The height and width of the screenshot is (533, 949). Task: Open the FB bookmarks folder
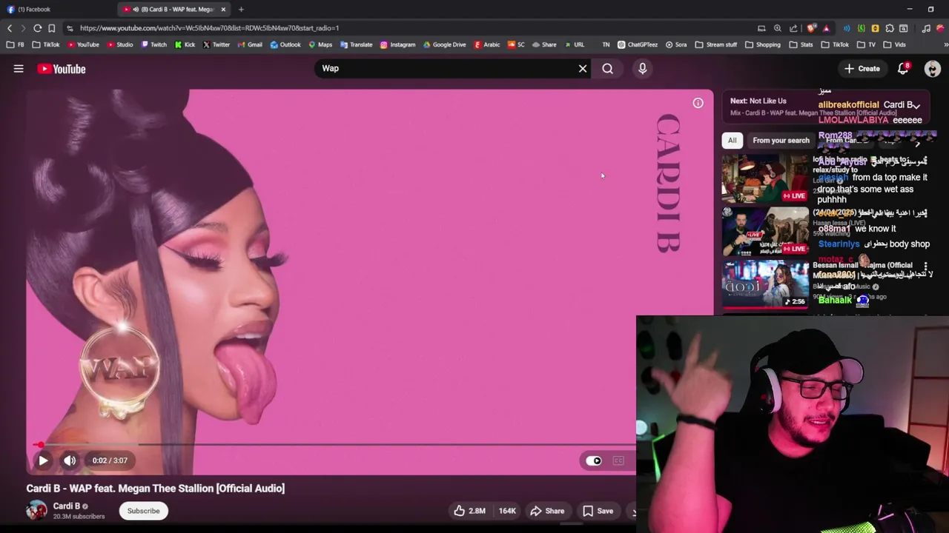16,44
